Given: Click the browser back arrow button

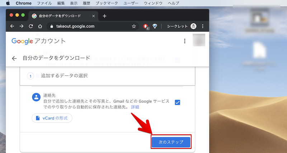Looking at the screenshot, I should (x=12, y=26).
